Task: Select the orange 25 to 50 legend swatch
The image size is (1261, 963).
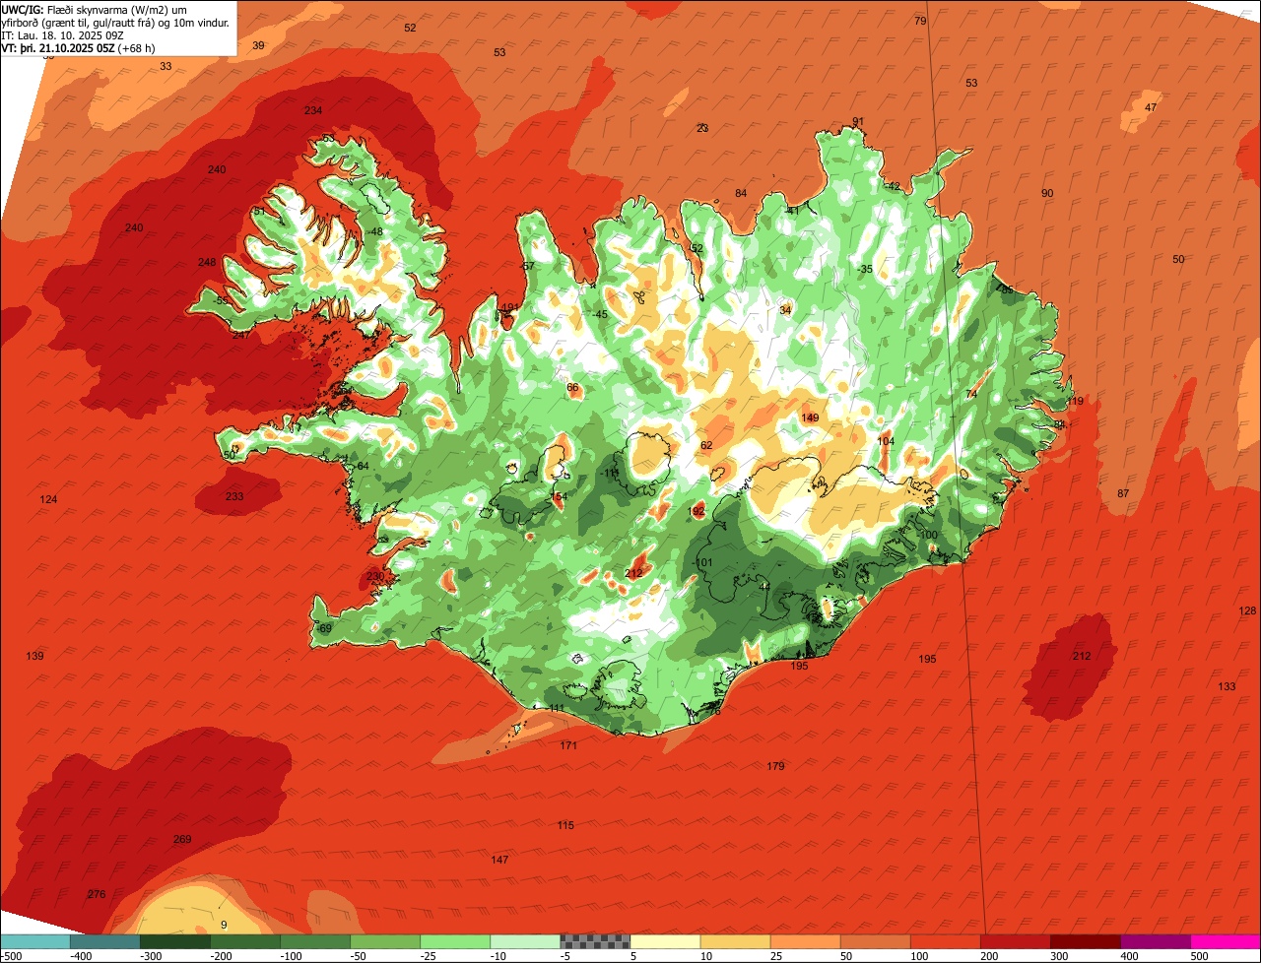Action: point(805,941)
